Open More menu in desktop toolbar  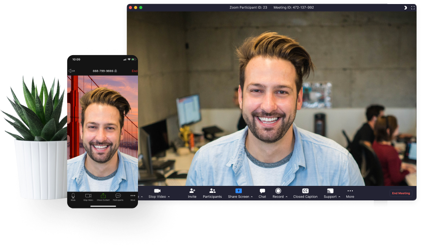(350, 193)
